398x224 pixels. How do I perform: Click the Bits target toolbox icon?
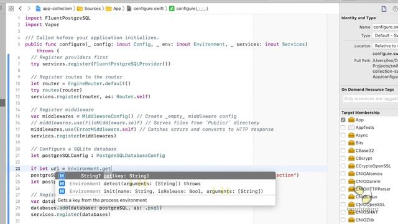tap(351, 142)
